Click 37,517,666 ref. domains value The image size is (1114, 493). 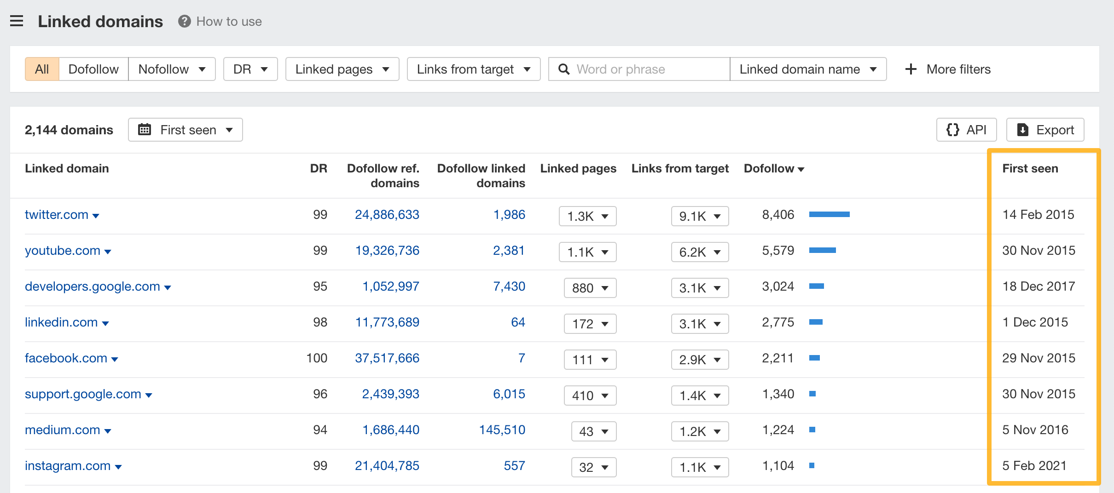(x=387, y=358)
